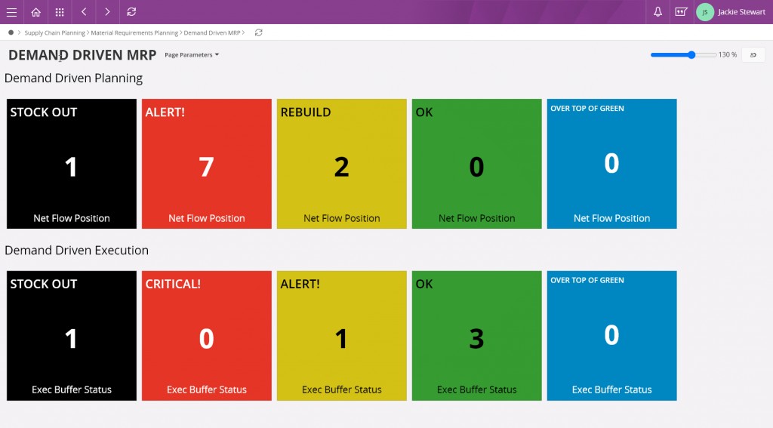773x428 pixels.
Task: Select the green OK Exec Buffer Status tile
Action: tap(476, 335)
